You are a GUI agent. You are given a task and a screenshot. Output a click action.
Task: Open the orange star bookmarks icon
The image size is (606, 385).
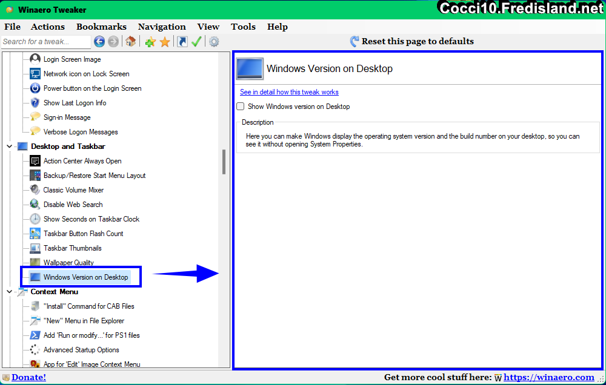click(165, 42)
